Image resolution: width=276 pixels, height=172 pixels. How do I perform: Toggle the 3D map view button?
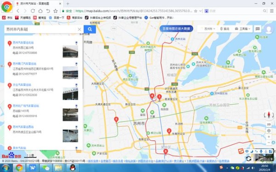coord(269,124)
